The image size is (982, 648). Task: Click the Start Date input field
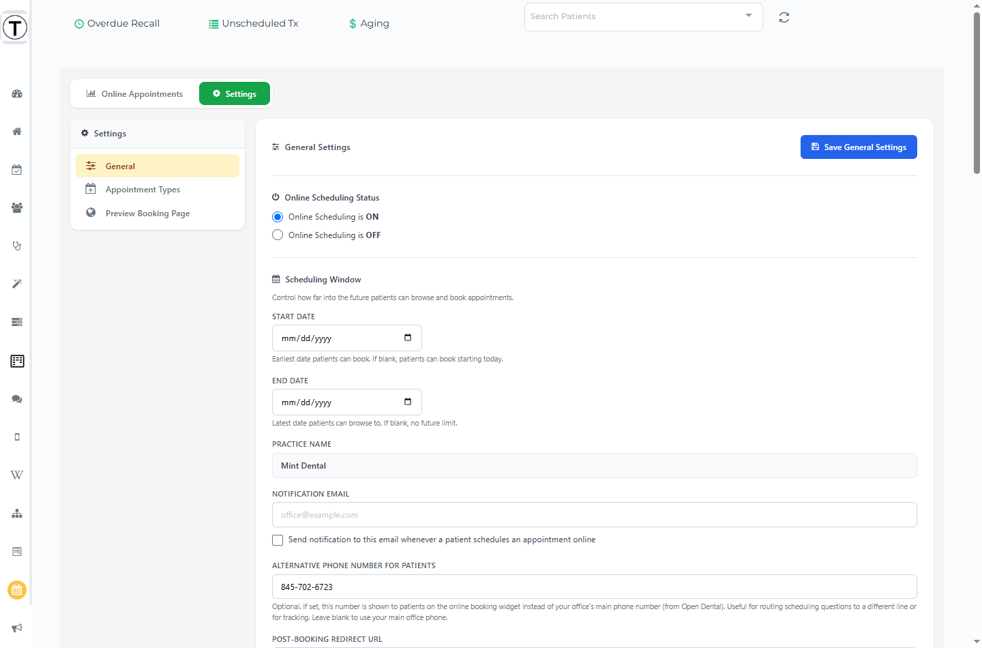click(347, 338)
